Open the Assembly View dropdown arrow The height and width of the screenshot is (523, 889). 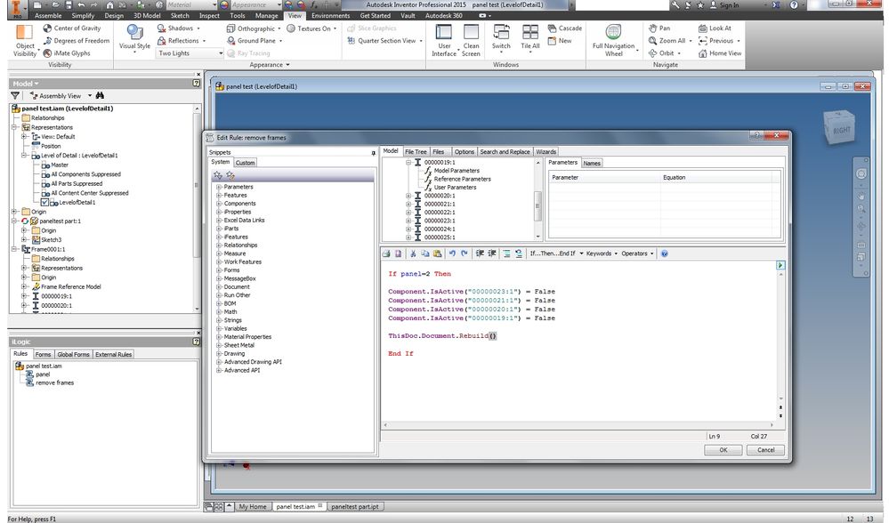tap(90, 96)
